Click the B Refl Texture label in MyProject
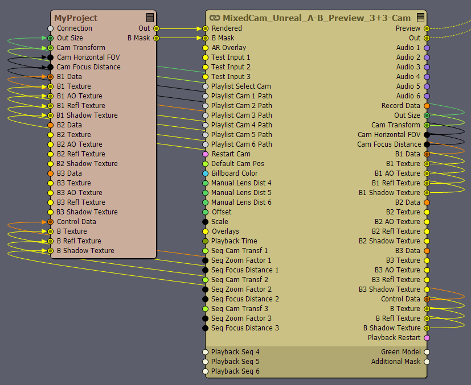The height and width of the screenshot is (385, 471). [x=79, y=241]
